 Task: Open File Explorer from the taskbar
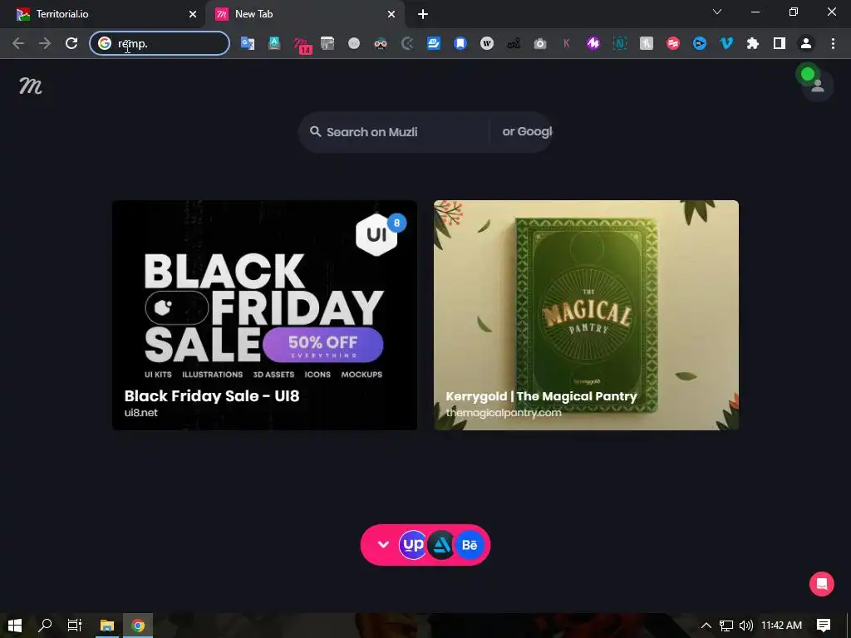point(107,626)
